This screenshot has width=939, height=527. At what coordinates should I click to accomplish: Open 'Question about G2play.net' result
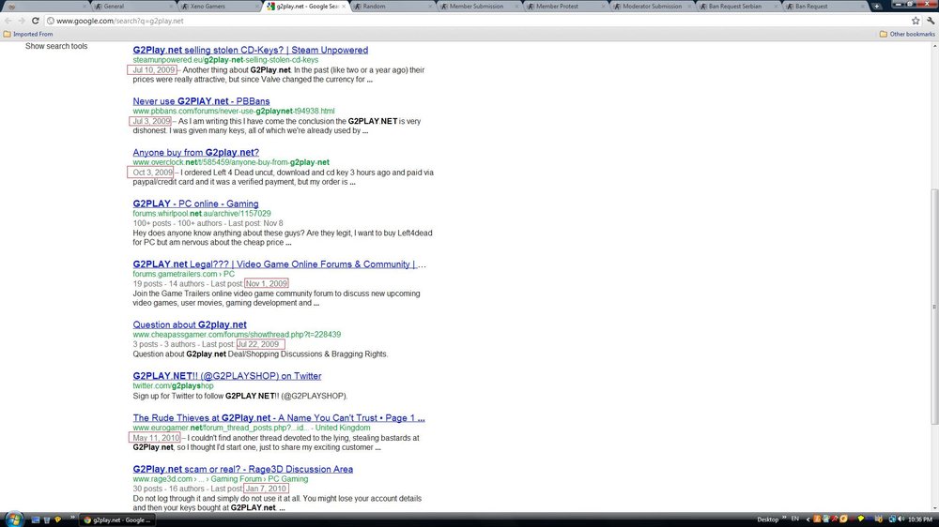tap(190, 324)
